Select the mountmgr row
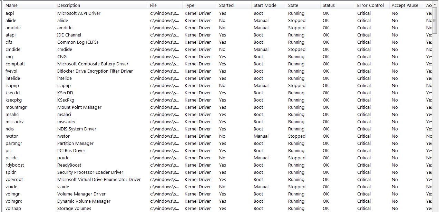 pos(221,107)
